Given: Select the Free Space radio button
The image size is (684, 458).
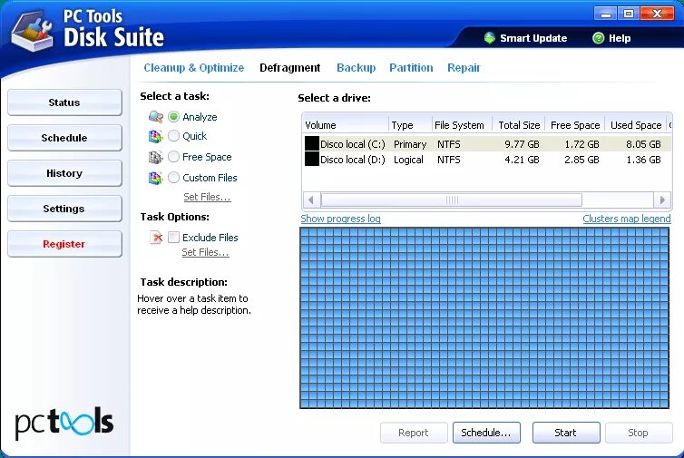Looking at the screenshot, I should 173,157.
